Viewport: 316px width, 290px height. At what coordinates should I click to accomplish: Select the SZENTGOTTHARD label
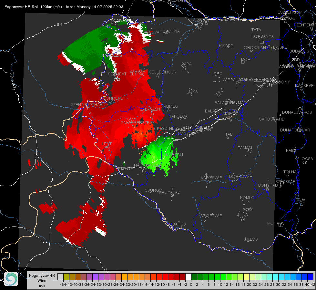pos(88,105)
